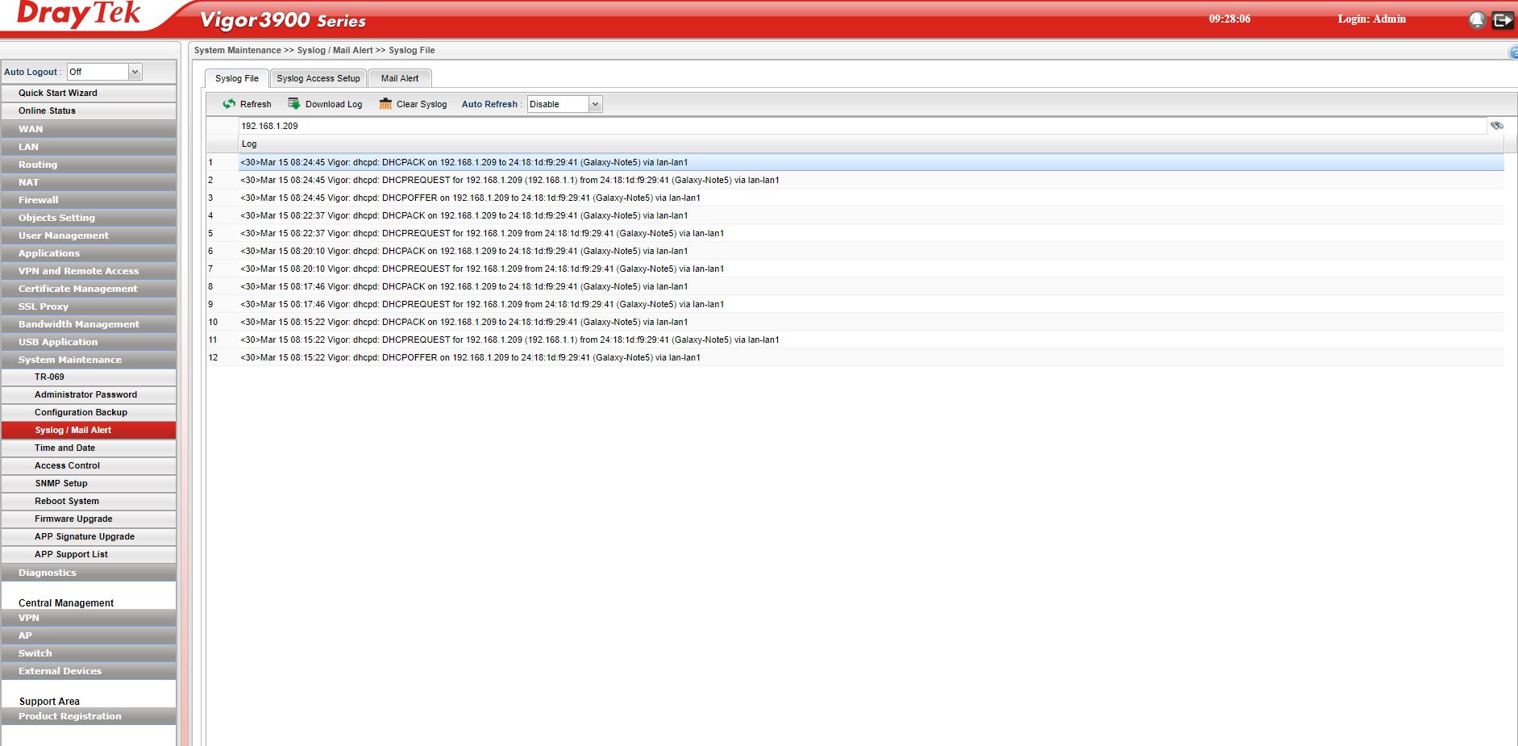Screen dimensions: 1518x746
Task: Select log row 2 DHCPREQUEST entry
Action: 509,180
